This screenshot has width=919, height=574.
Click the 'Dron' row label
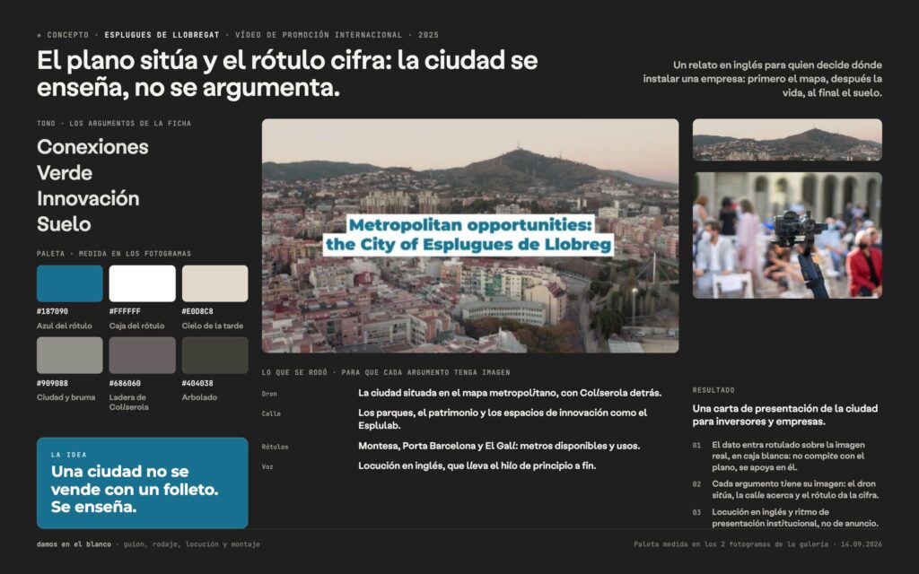click(269, 395)
